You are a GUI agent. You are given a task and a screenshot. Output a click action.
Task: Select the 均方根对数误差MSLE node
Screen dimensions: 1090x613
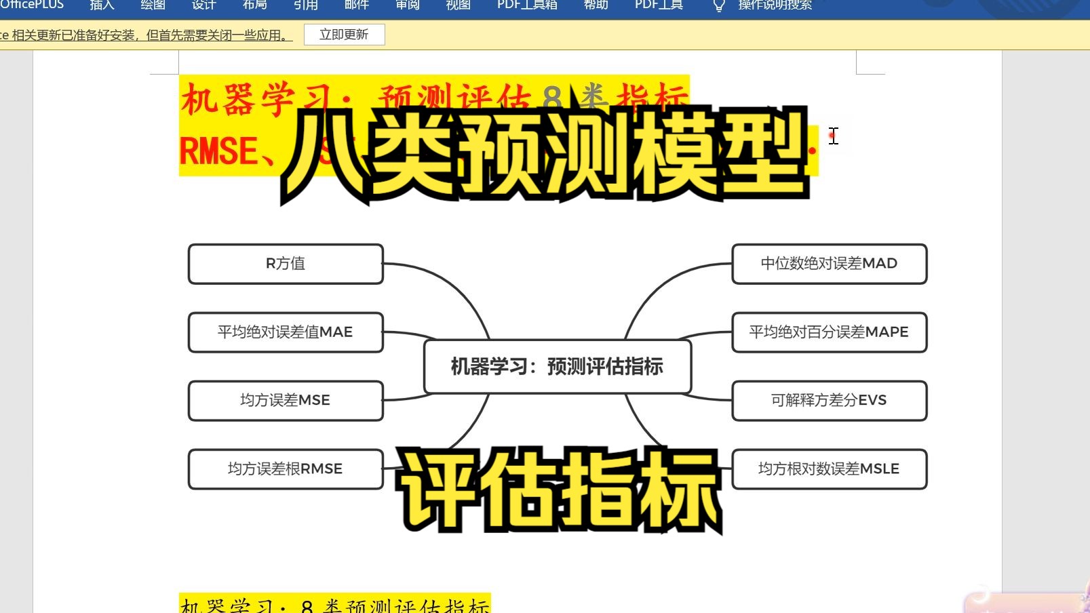(830, 469)
